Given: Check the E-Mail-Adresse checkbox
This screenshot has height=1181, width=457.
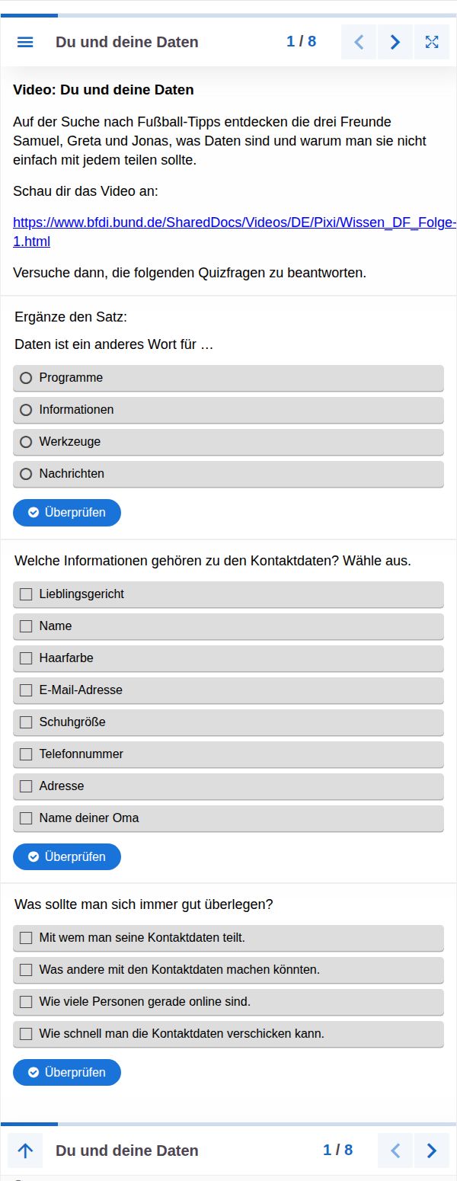Looking at the screenshot, I should coord(228,690).
